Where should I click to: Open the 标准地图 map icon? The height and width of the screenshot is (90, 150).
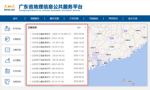point(7,71)
